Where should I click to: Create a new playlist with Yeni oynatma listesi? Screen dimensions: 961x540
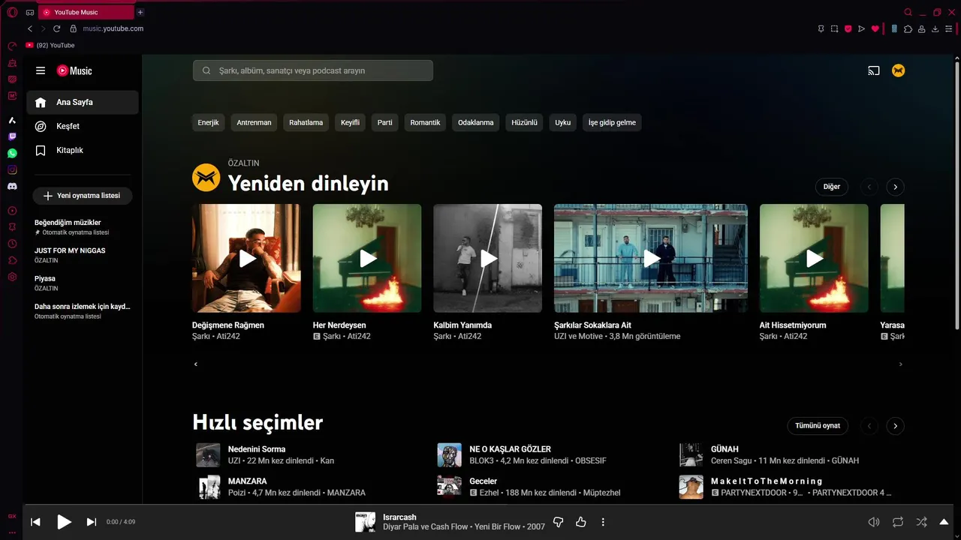click(x=83, y=196)
